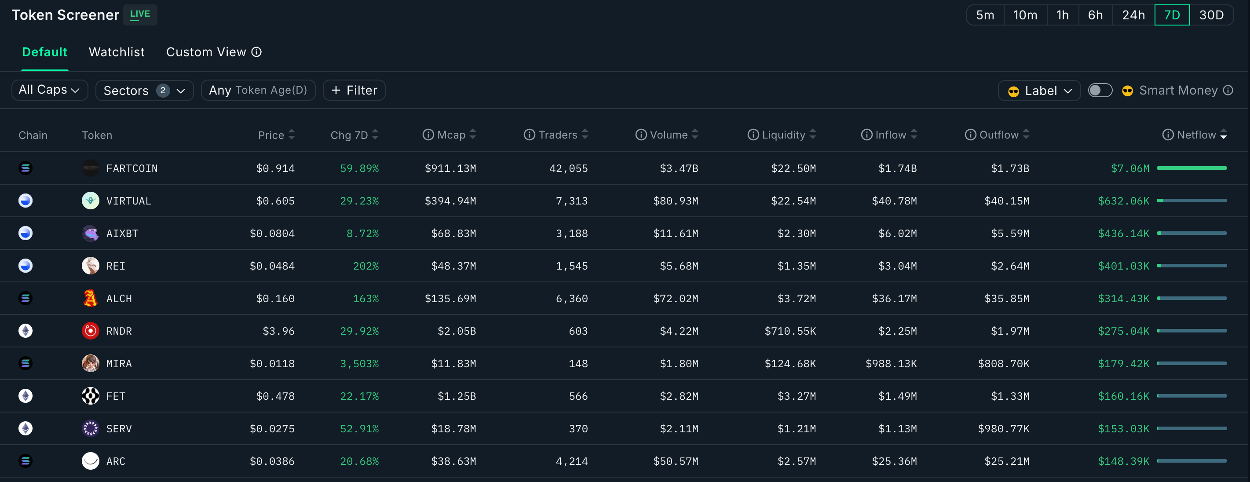Image resolution: width=1250 pixels, height=482 pixels.
Task: Open the All Caps dropdown
Action: coord(50,90)
